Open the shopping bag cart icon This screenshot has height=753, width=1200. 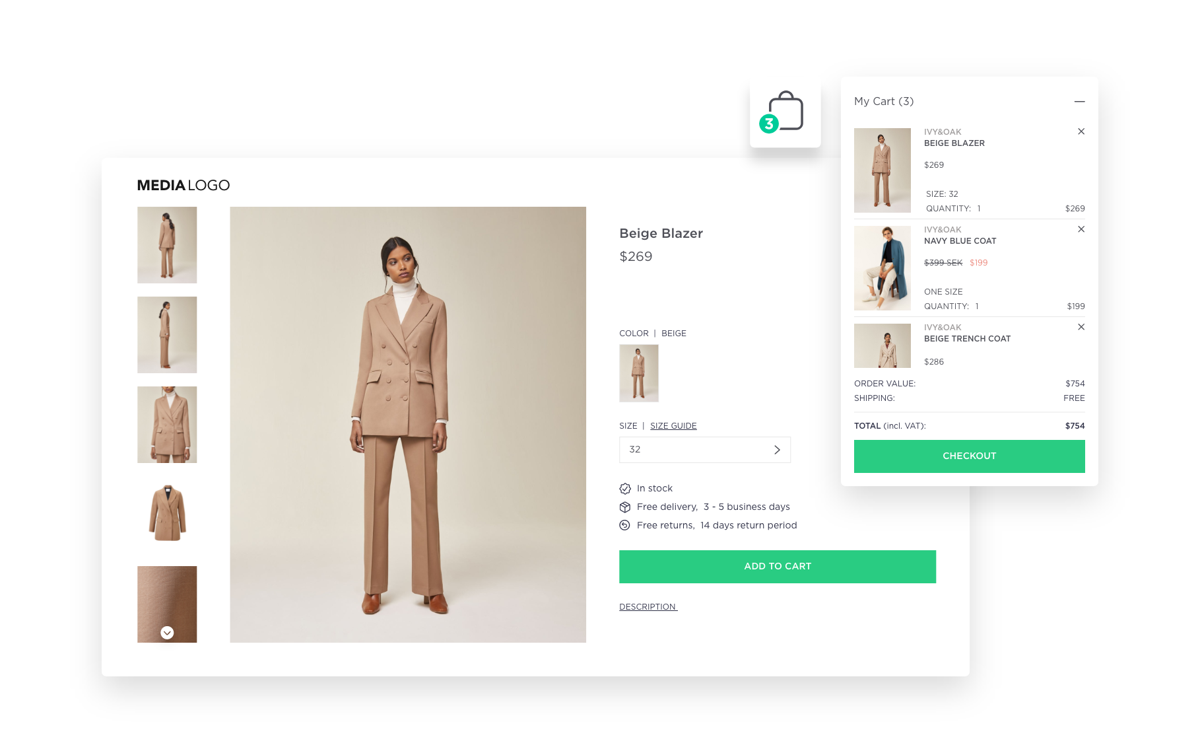pos(785,112)
